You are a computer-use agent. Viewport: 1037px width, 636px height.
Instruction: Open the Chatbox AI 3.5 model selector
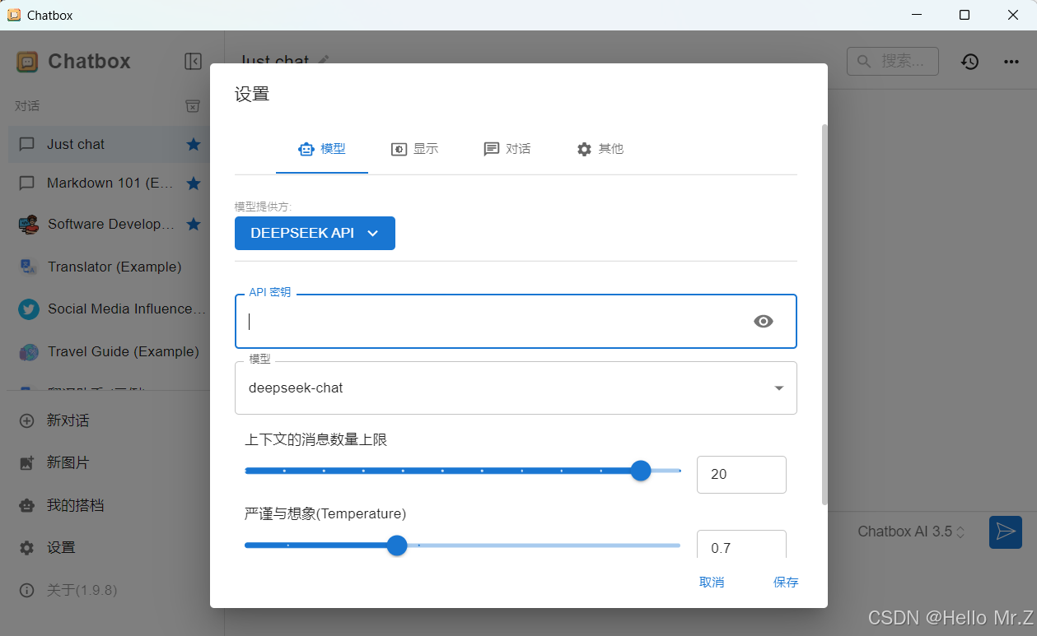911,532
